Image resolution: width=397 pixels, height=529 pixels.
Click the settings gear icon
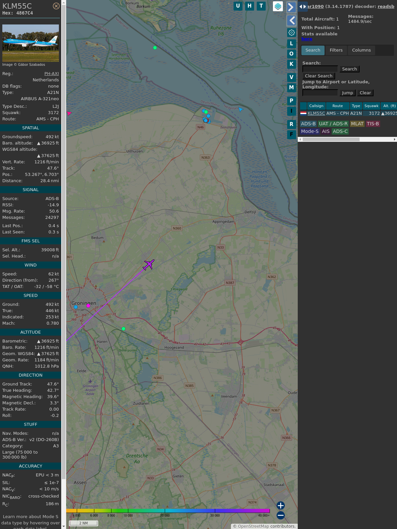pyautogui.click(x=291, y=32)
